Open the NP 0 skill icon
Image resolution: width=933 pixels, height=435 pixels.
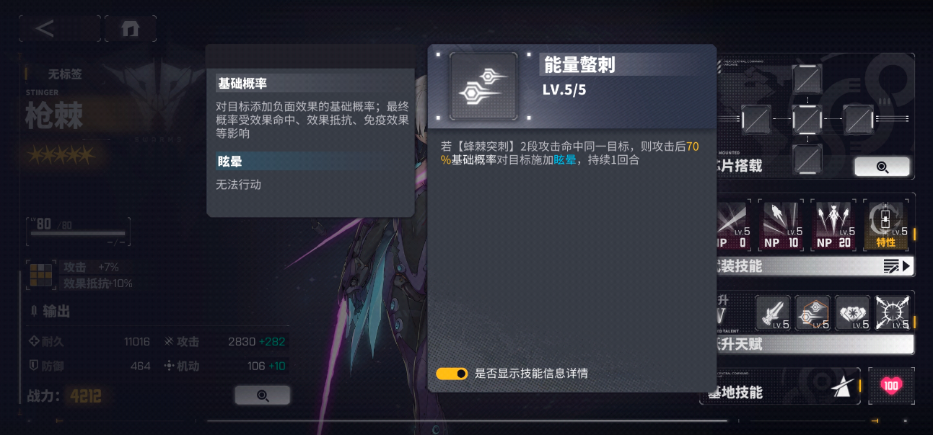pos(735,226)
